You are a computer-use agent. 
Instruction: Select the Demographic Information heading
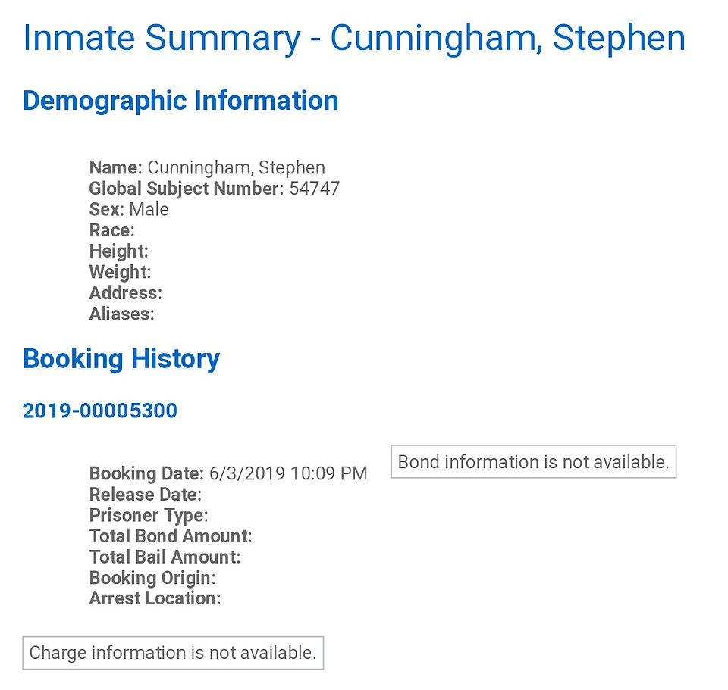(x=180, y=101)
